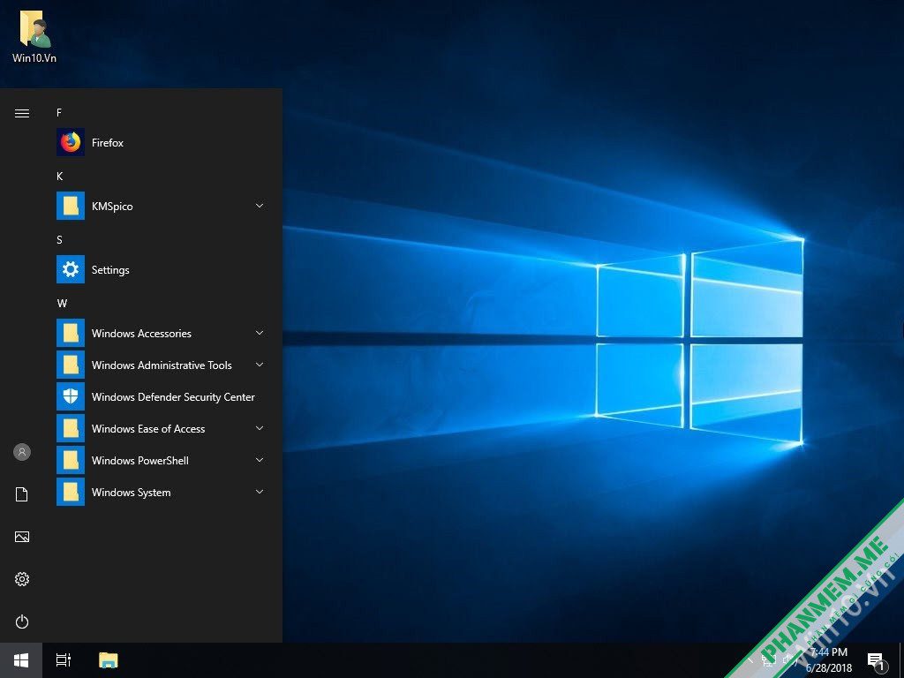Expand the Windows PowerShell chevron
Viewport: 904px width, 678px height.
260,459
